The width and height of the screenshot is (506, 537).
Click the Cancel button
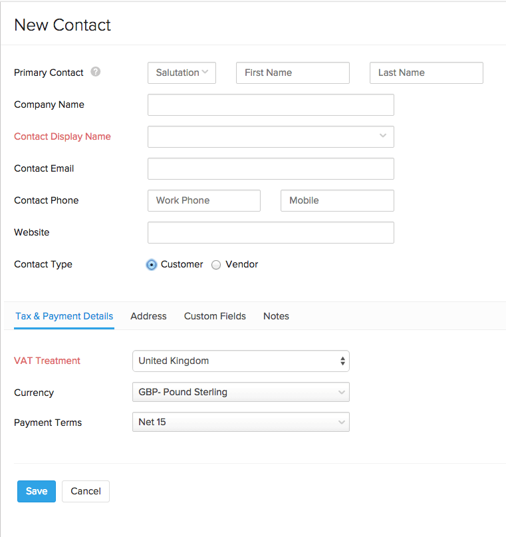tap(86, 491)
